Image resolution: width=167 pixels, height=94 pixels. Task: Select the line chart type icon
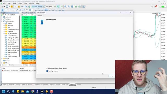tap(62, 7)
